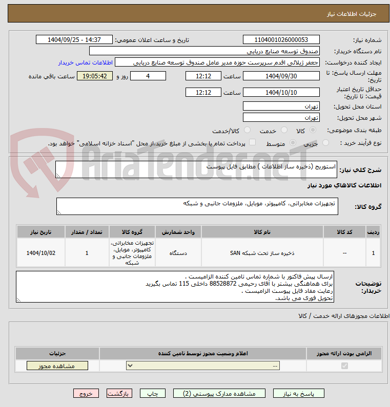
Task: Click the الزامی بودن ارائه مجوز column header
Action: tap(344, 354)
